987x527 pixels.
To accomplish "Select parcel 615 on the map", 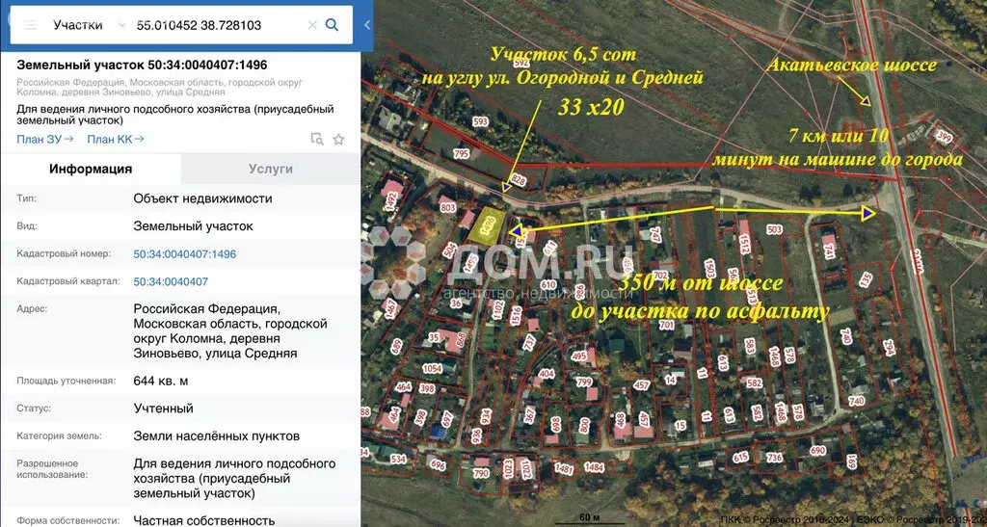I will 741,458.
